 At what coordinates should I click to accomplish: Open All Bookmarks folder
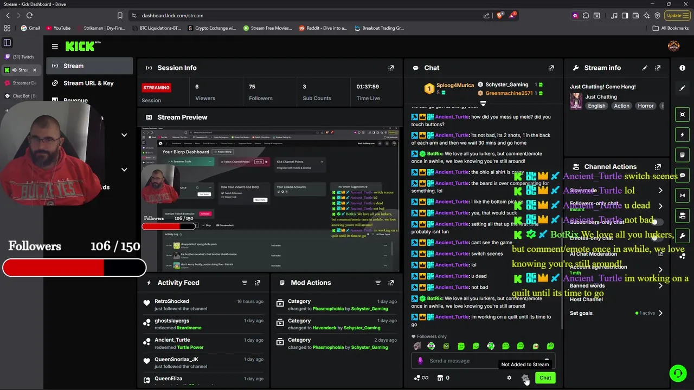point(671,28)
